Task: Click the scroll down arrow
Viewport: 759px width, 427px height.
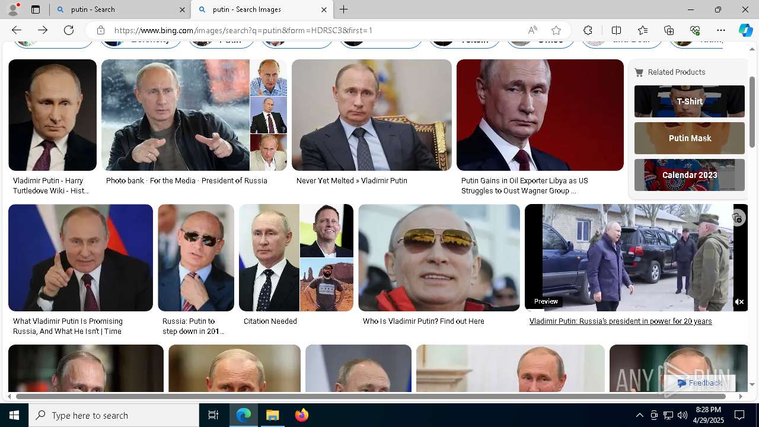Action: pyautogui.click(x=752, y=384)
